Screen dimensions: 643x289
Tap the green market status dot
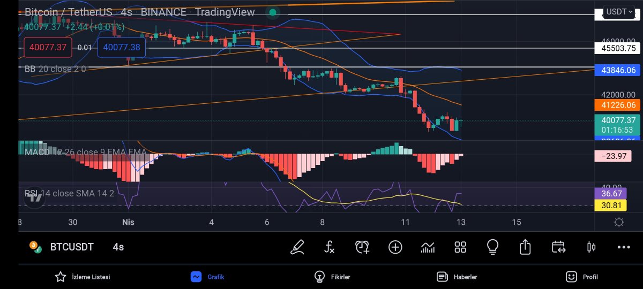[x=273, y=12]
